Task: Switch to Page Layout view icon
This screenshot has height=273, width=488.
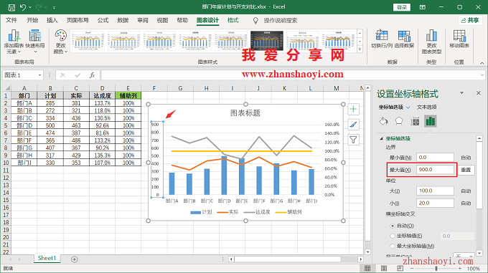Action: [x=384, y=268]
